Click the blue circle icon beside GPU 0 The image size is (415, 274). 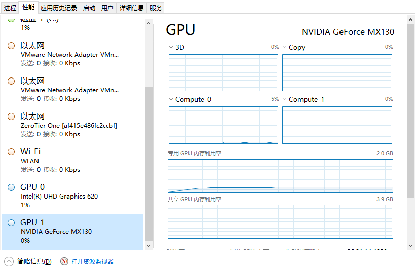(x=11, y=187)
